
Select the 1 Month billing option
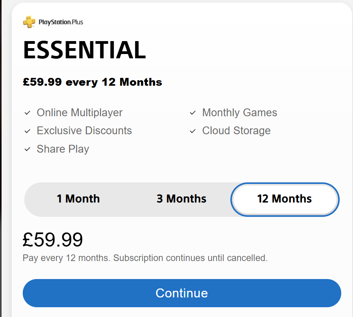point(78,199)
